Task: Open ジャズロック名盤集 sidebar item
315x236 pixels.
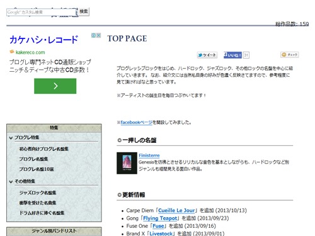Action: [38, 193]
